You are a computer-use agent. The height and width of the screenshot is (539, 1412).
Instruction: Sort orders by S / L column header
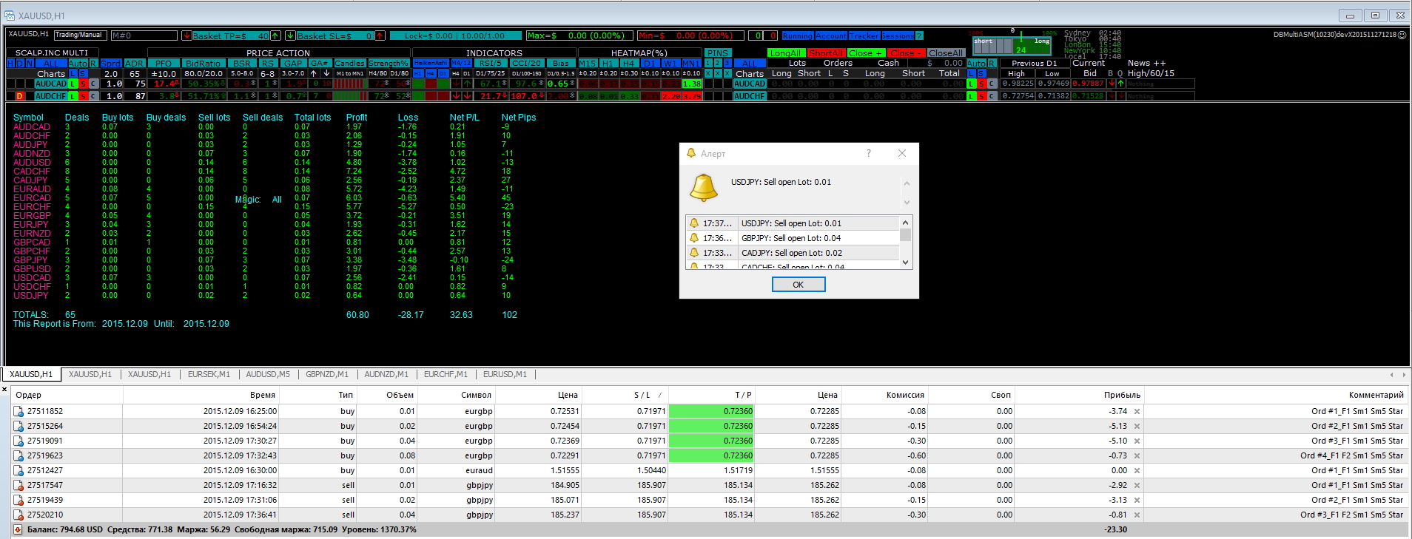[625, 395]
